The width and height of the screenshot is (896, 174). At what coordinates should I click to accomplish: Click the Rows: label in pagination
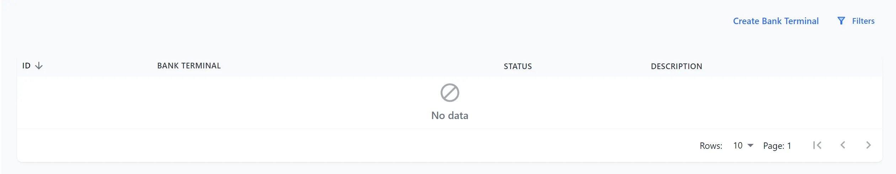tap(711, 146)
